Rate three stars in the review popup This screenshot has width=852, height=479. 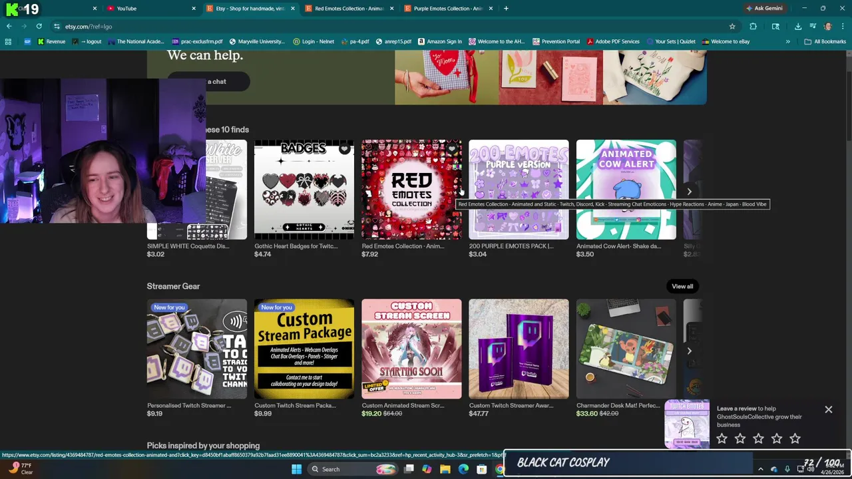coord(758,438)
